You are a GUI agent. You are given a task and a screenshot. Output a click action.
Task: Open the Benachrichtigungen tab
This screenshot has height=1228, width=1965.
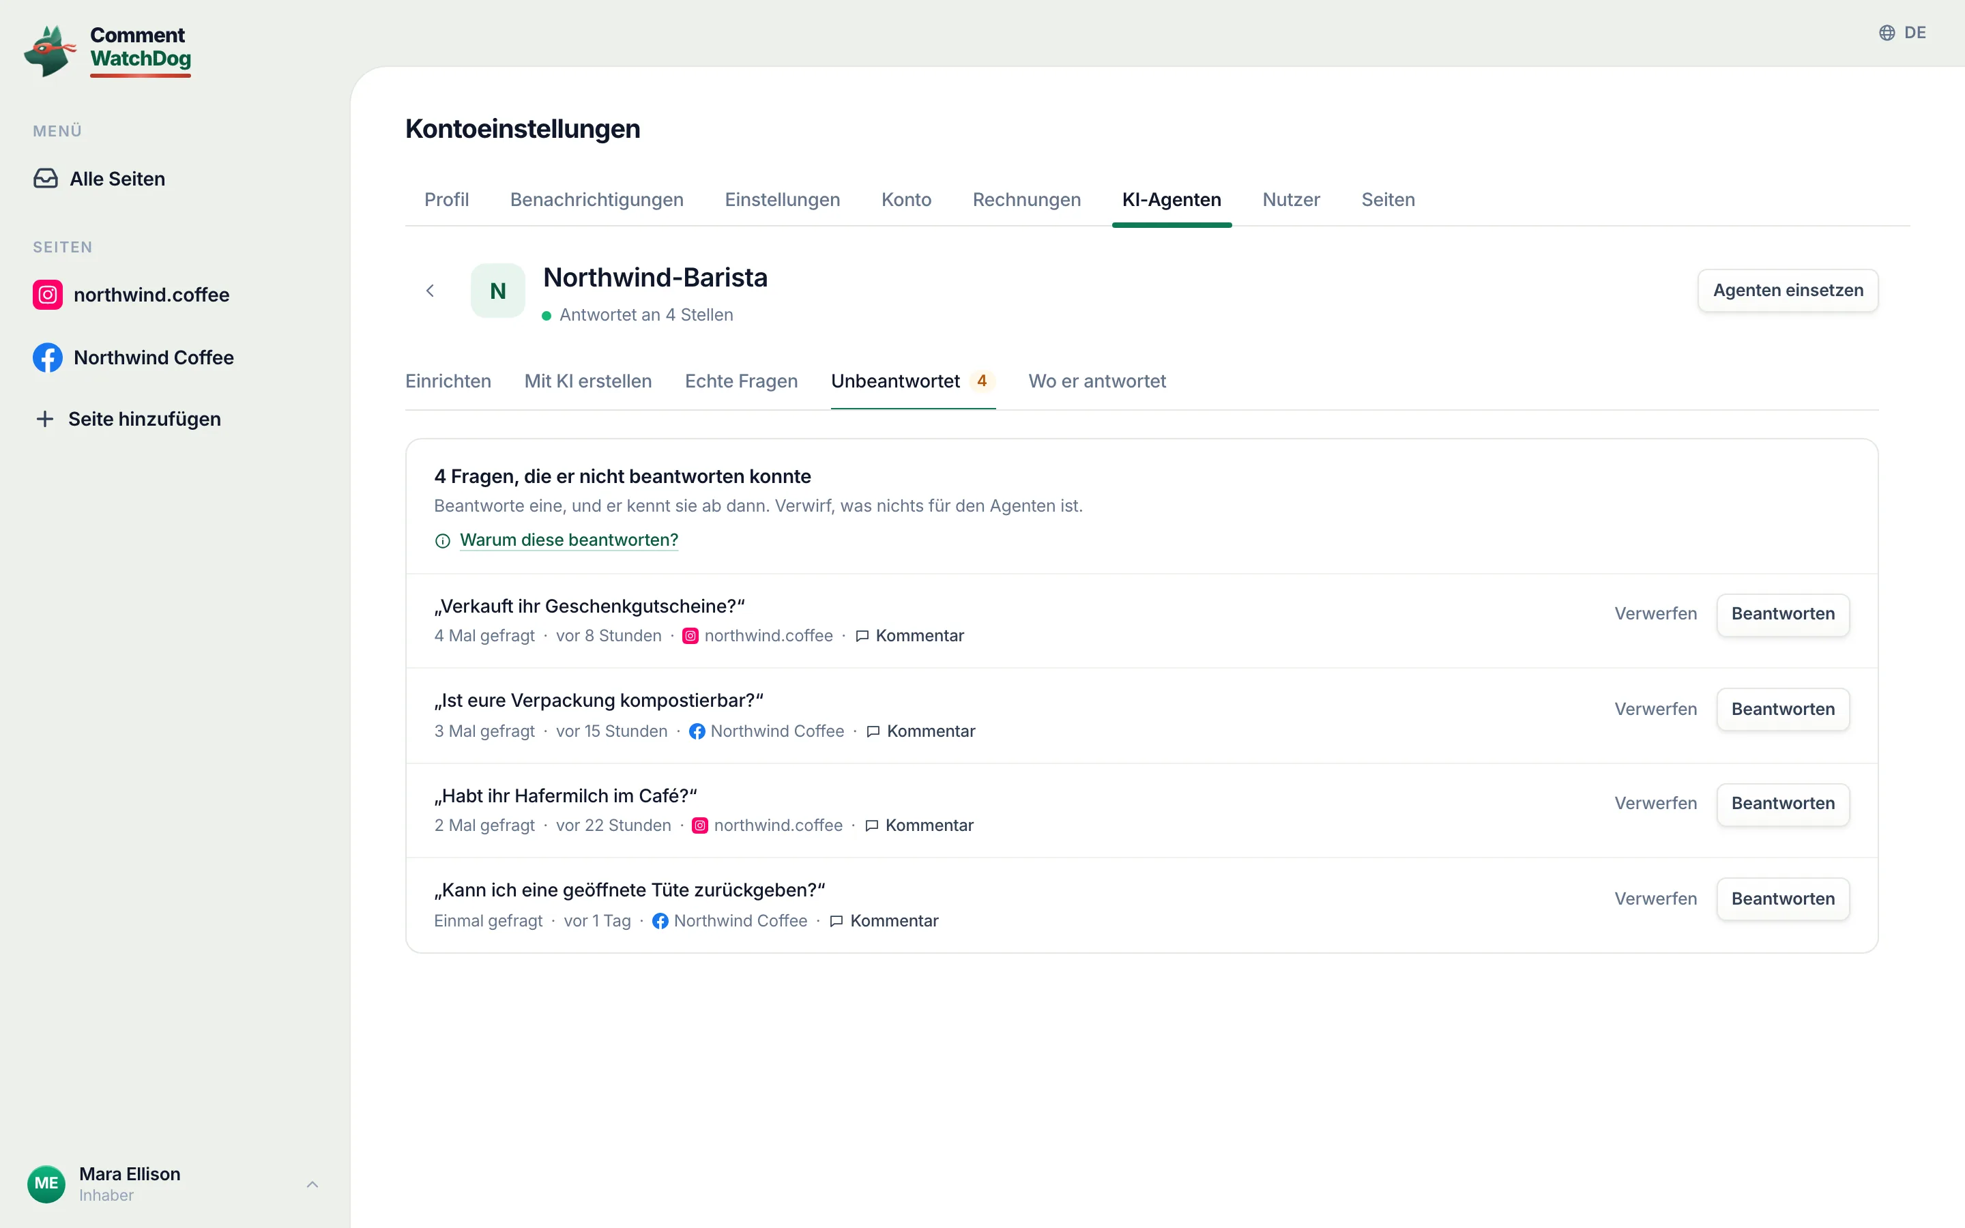coord(597,200)
